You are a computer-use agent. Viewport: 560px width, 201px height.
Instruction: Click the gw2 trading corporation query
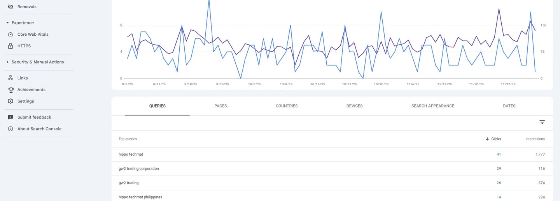[139, 169]
